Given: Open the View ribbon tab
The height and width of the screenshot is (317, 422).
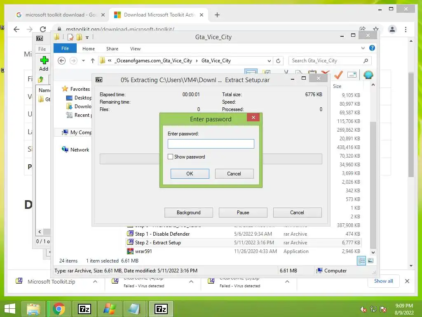Looking at the screenshot, I should (135, 49).
